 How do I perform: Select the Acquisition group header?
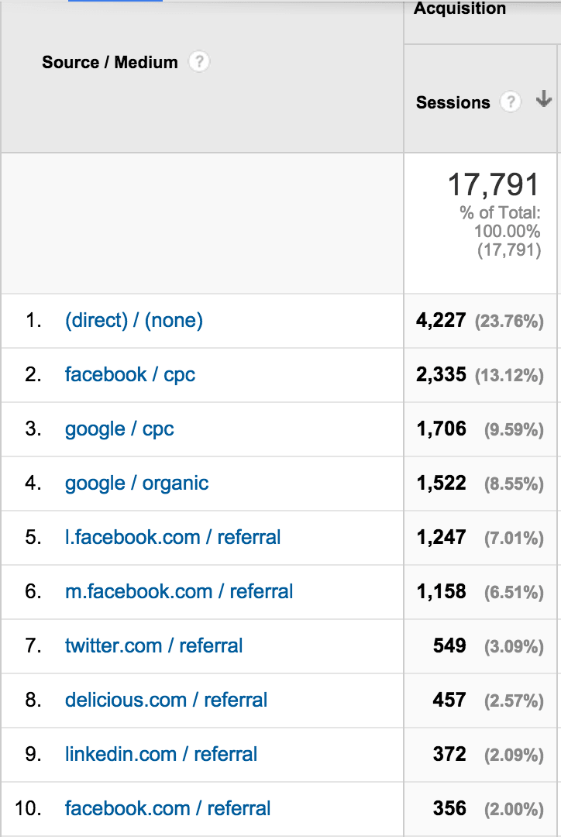(x=459, y=8)
